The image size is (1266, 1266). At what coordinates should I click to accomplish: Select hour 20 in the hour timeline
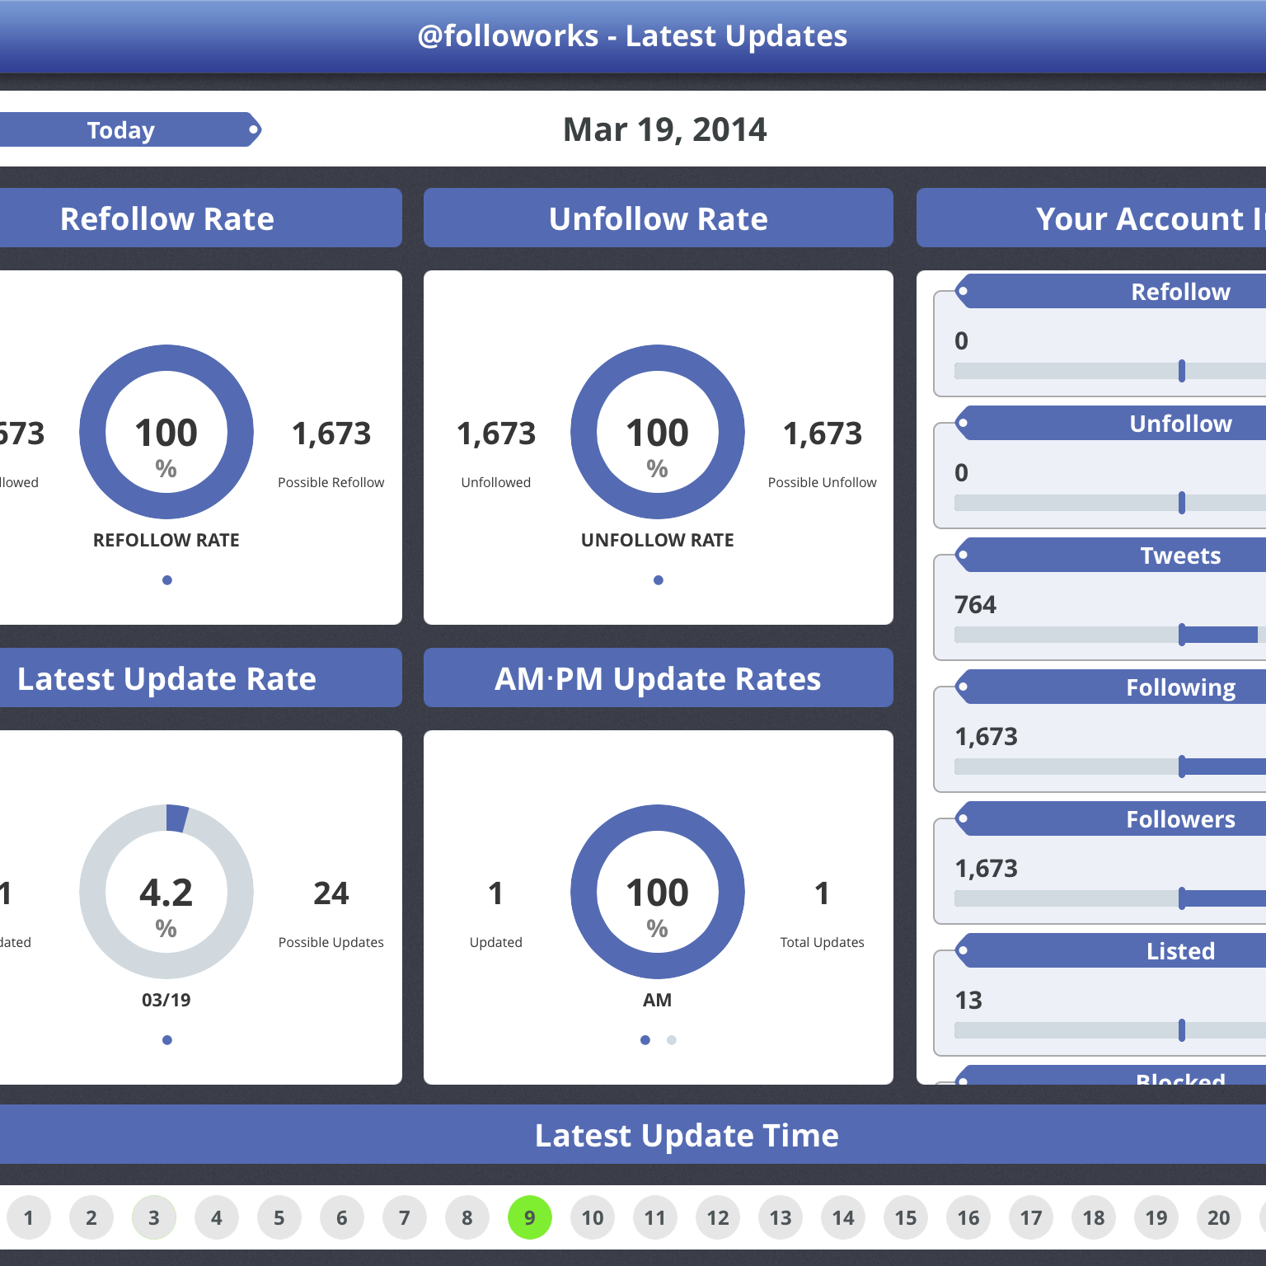pos(1219,1217)
